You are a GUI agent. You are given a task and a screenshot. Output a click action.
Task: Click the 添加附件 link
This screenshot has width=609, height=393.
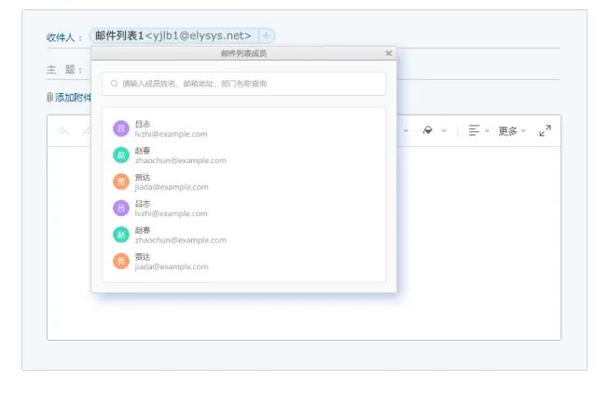tap(73, 97)
